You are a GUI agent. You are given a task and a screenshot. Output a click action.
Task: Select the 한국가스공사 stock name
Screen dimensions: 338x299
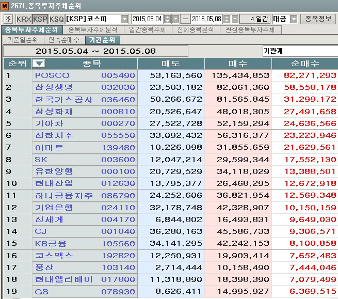coord(64,100)
